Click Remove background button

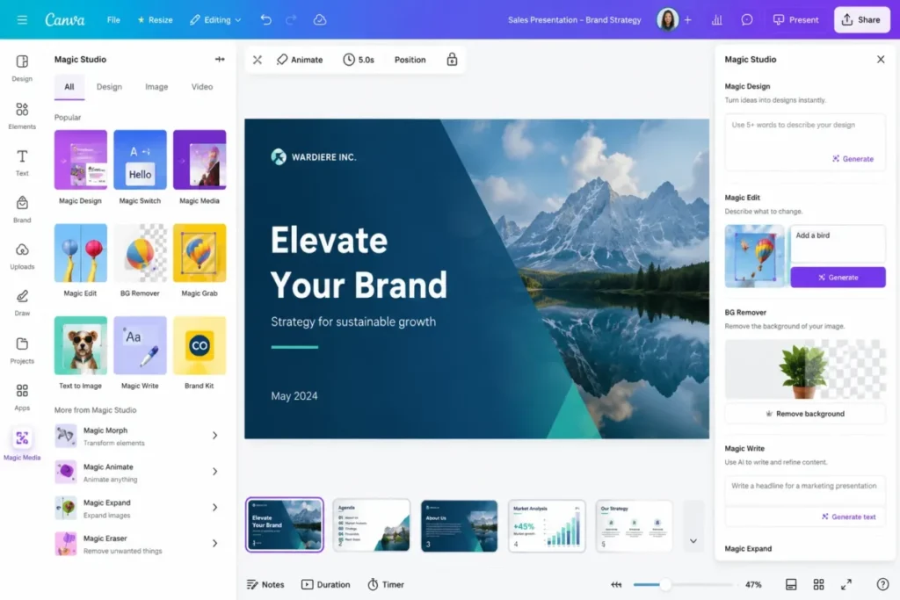coord(805,414)
